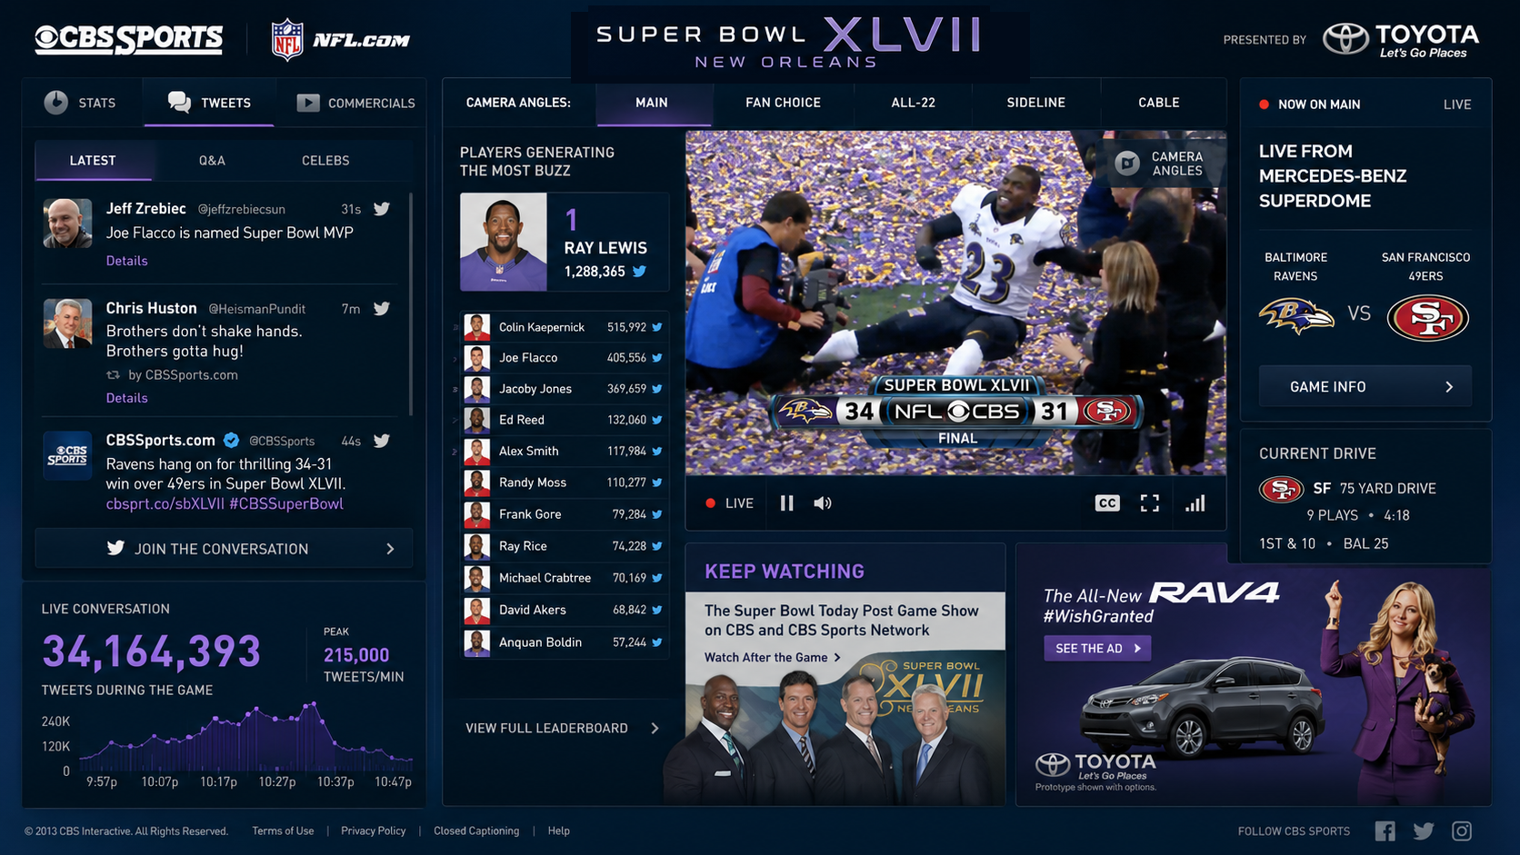Open Details under Chris Huston tweet
1520x855 pixels.
pos(126,398)
